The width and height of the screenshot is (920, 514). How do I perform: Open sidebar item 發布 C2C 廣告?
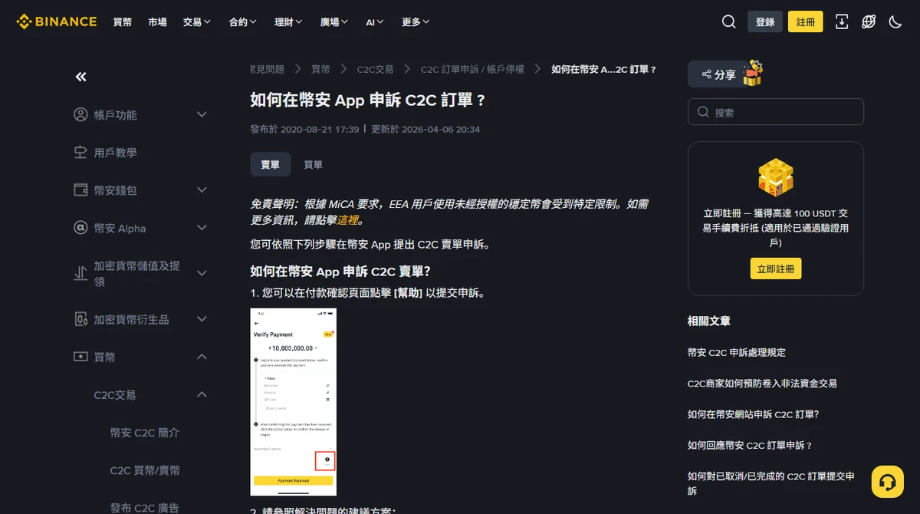click(x=145, y=507)
